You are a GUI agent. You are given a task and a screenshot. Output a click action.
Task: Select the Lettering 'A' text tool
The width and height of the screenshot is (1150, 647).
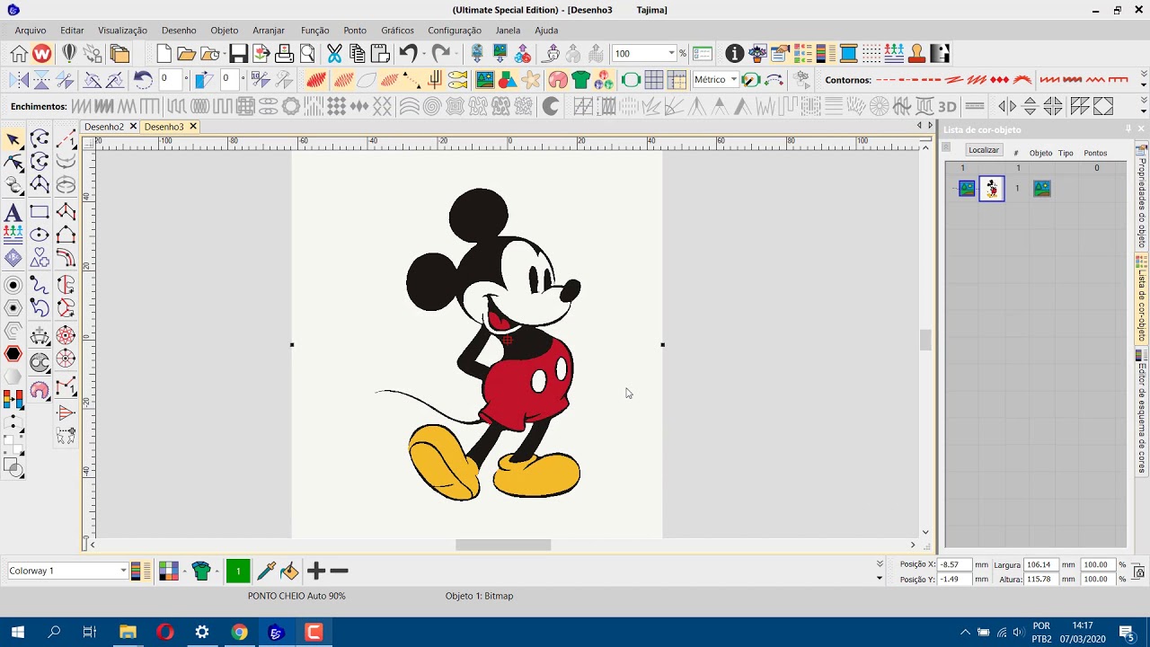click(13, 214)
